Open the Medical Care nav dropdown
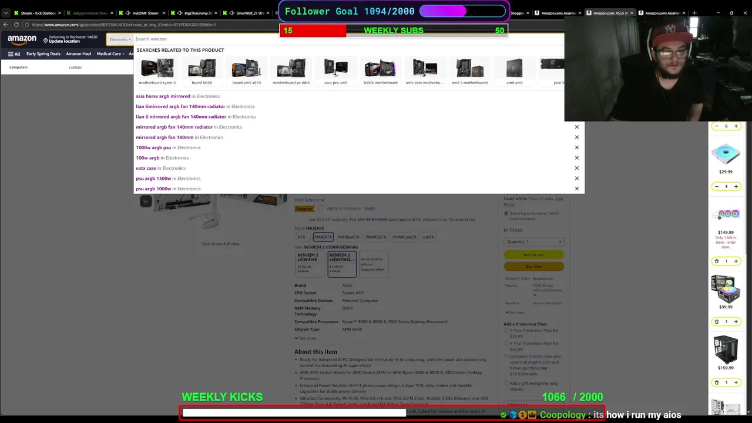Viewport: 752px width, 423px height. pyautogui.click(x=110, y=54)
